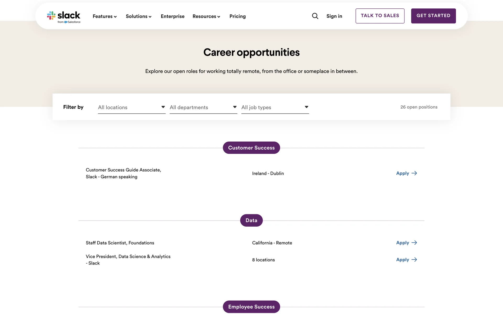503x314 pixels.
Task: Click the arrow icon for the Vice President role
Action: [x=414, y=260]
